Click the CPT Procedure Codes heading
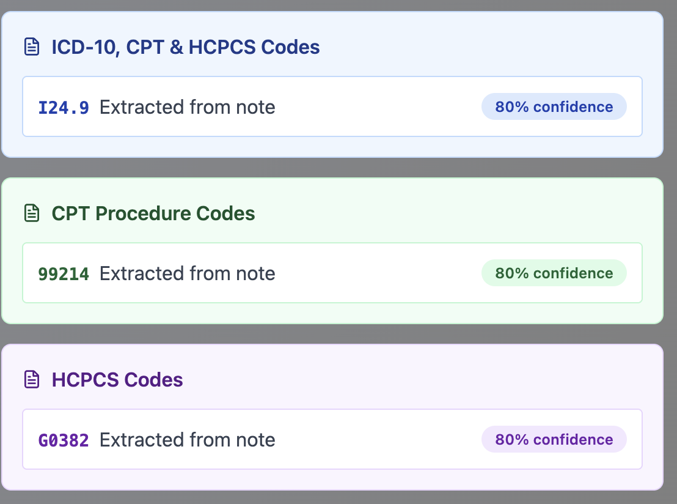The height and width of the screenshot is (504, 677). coord(153,213)
